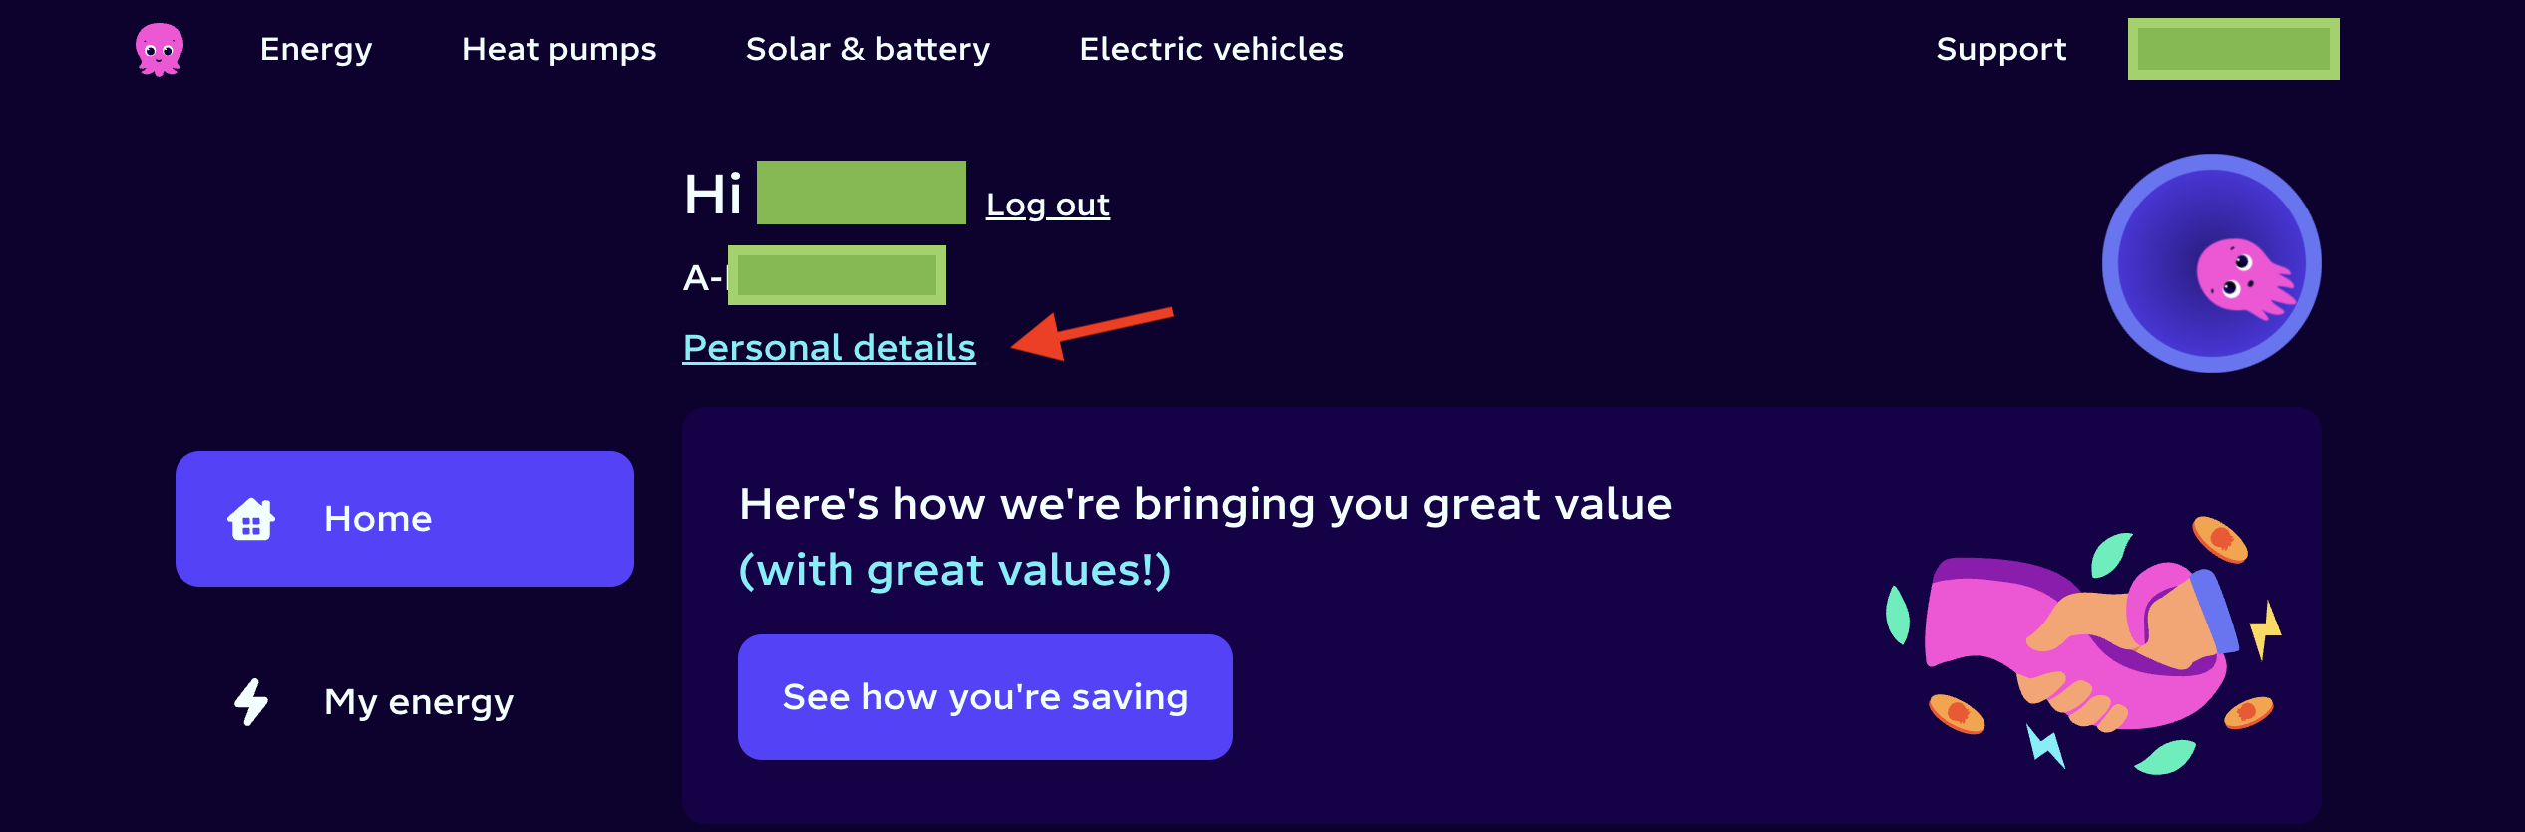Click the Log out link
This screenshot has height=832, width=2525.
1047,205
